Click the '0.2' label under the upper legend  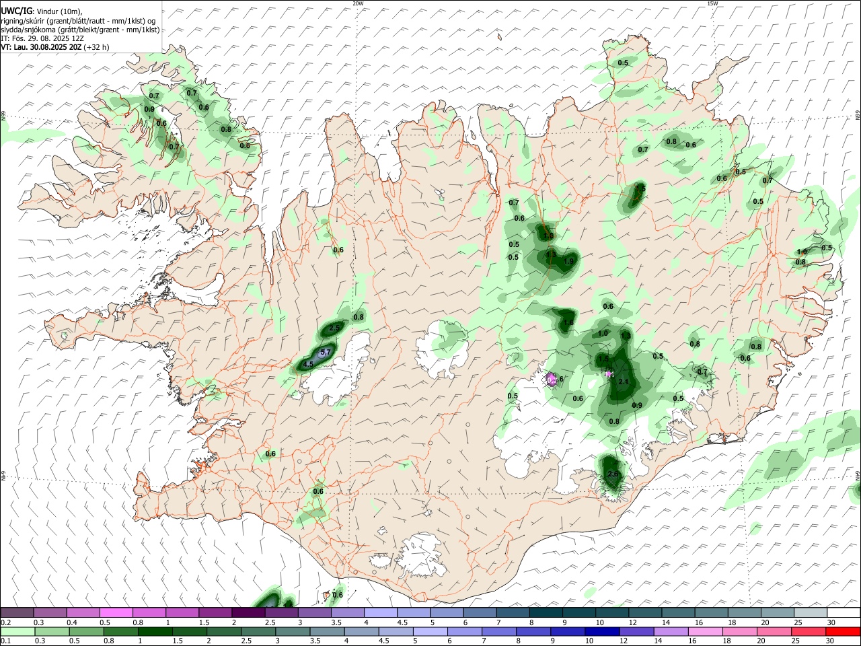[5, 622]
